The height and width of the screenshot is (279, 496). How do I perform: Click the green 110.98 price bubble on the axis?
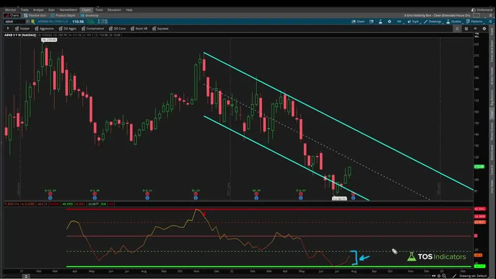point(479,166)
